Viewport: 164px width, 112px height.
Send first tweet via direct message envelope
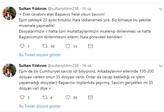90,46
